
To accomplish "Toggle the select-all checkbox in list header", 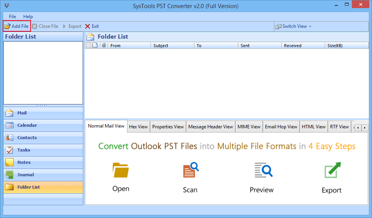I will [88, 46].
